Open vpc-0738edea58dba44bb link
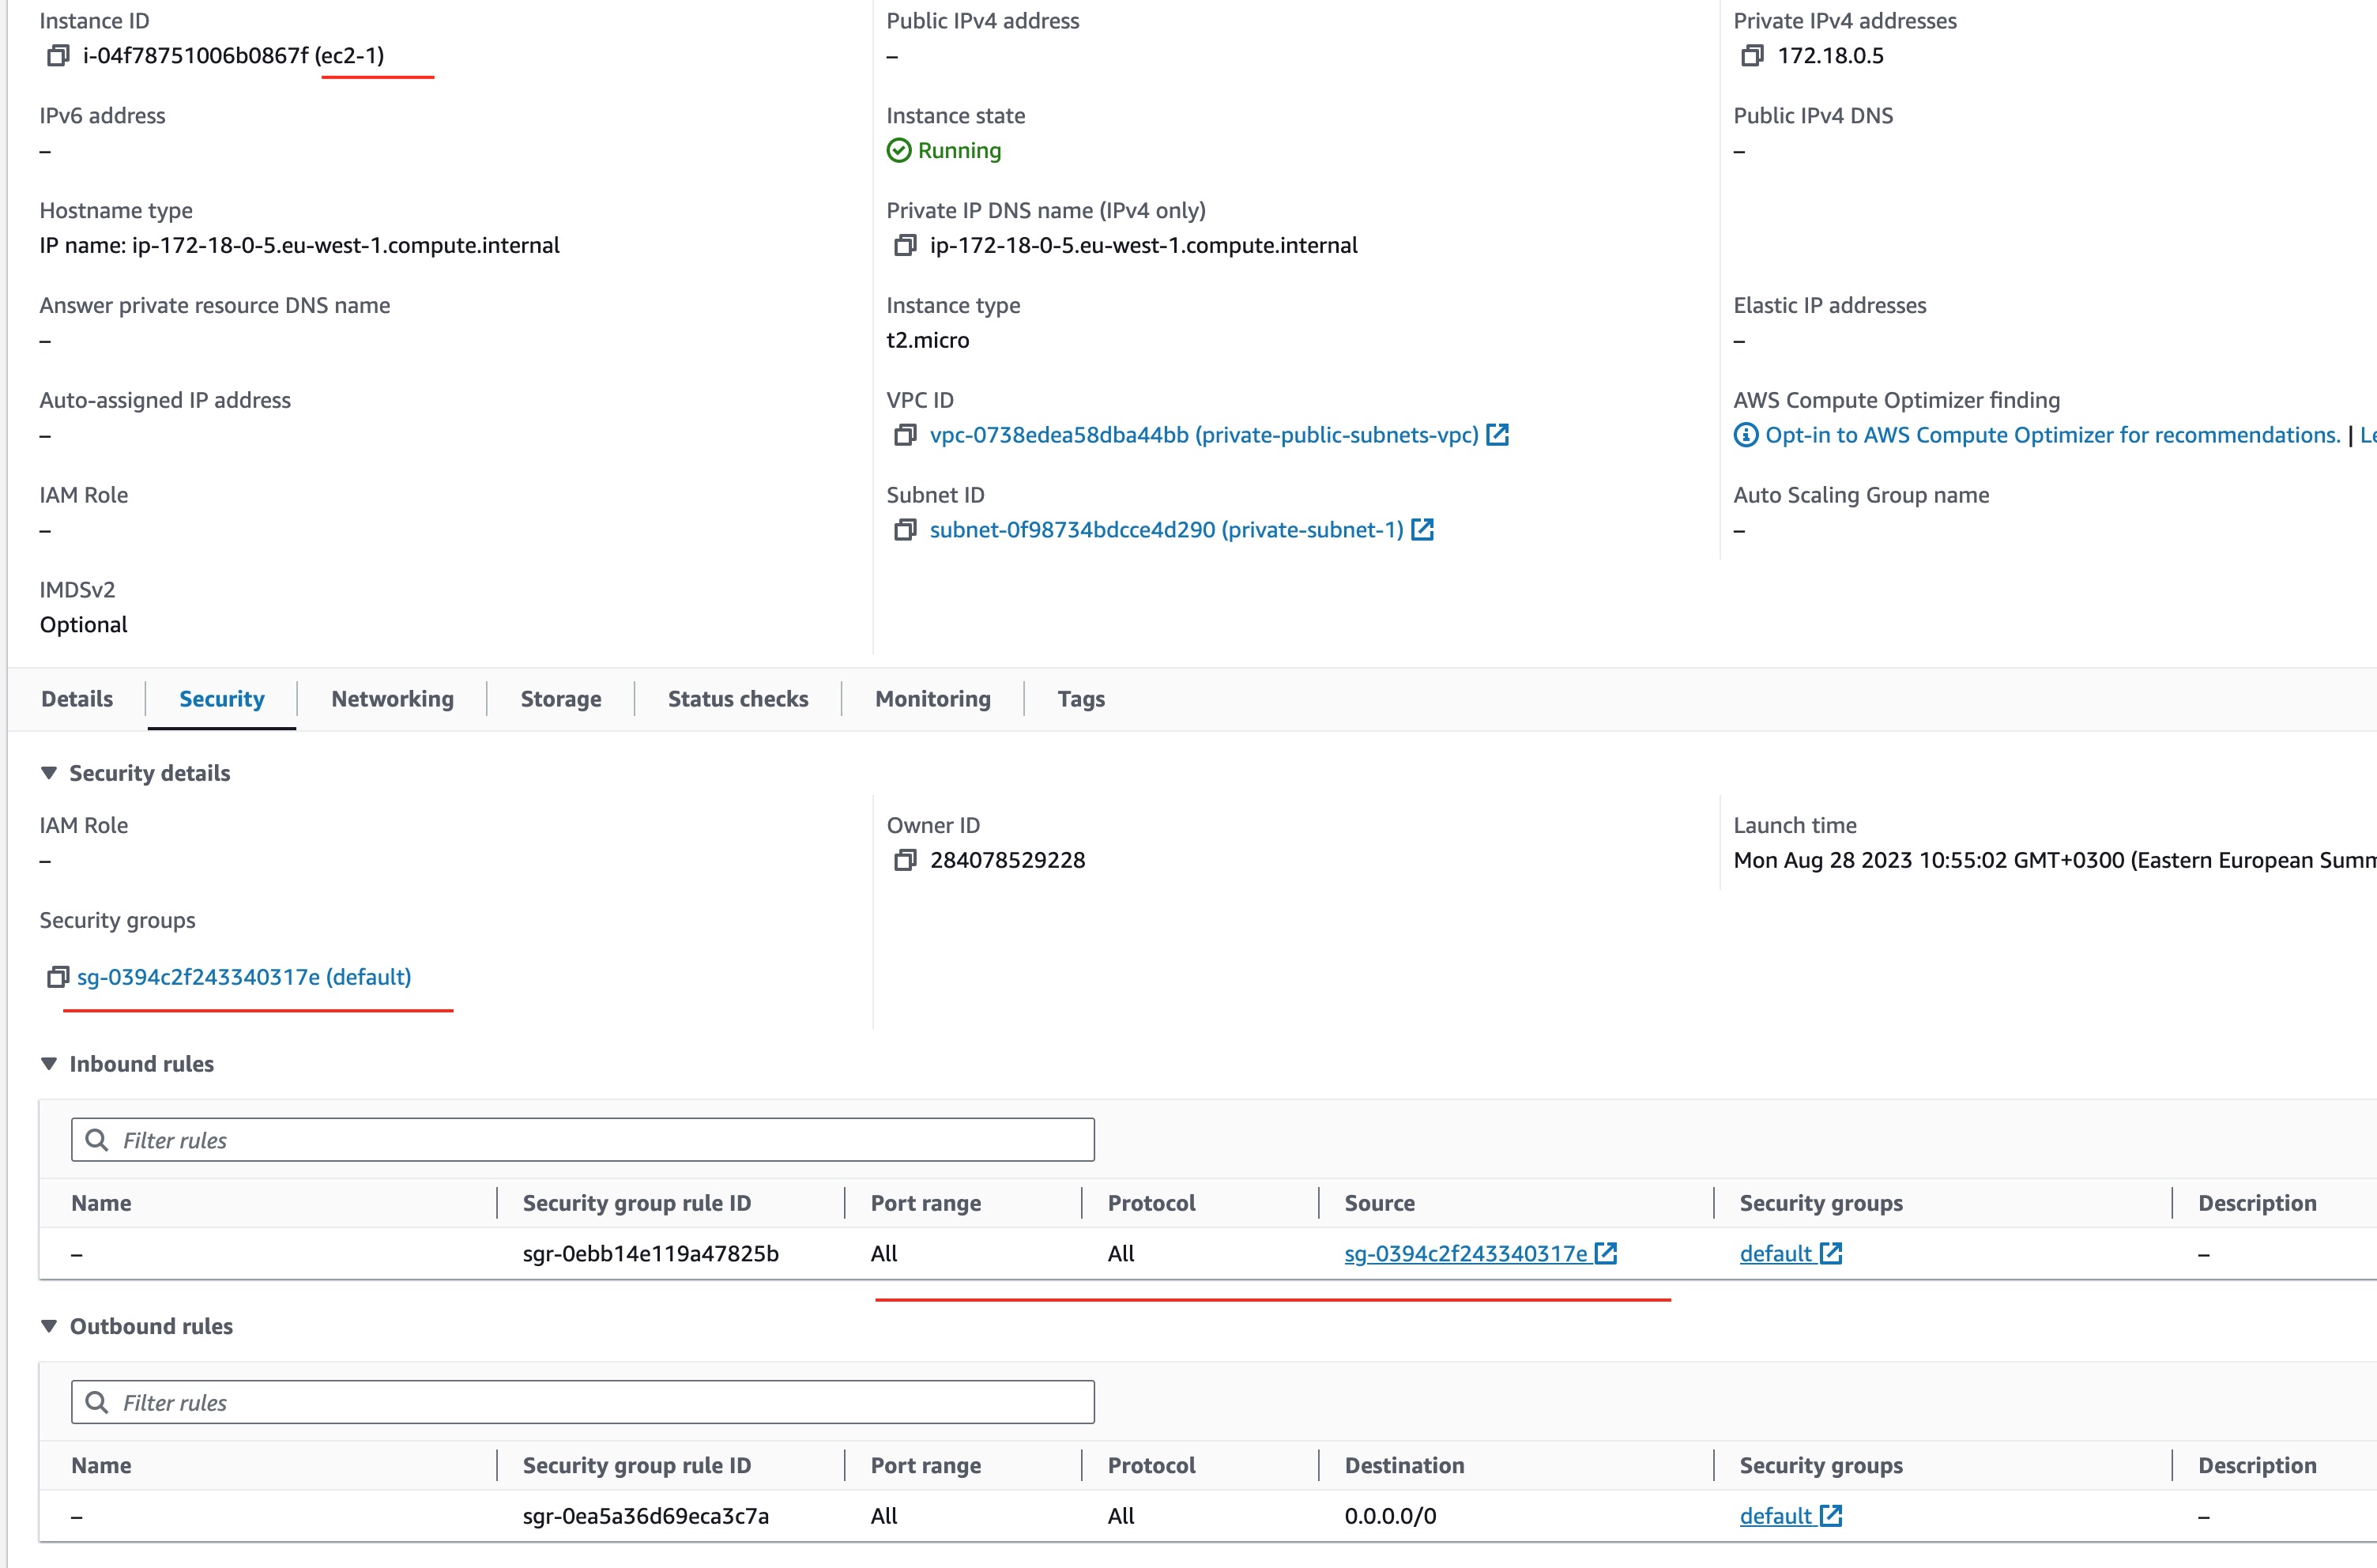Viewport: 2377px width, 1568px height. (x=1204, y=435)
